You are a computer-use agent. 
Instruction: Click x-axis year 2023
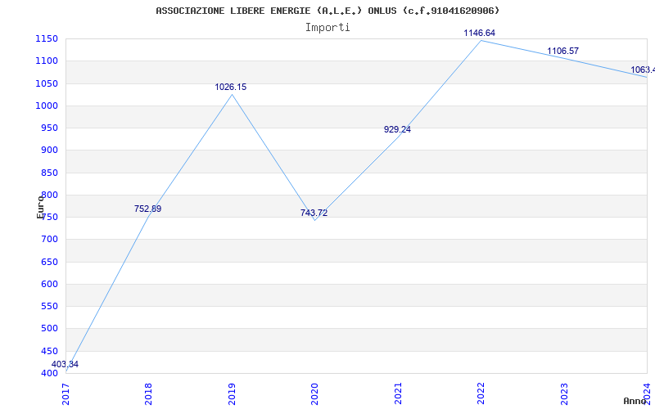point(564,394)
